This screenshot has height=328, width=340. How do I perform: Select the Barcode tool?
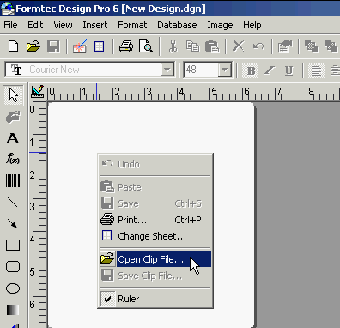pyautogui.click(x=13, y=180)
